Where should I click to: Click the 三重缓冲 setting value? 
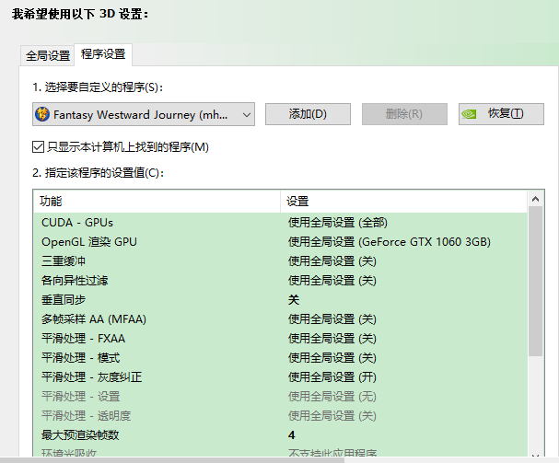coord(332,261)
